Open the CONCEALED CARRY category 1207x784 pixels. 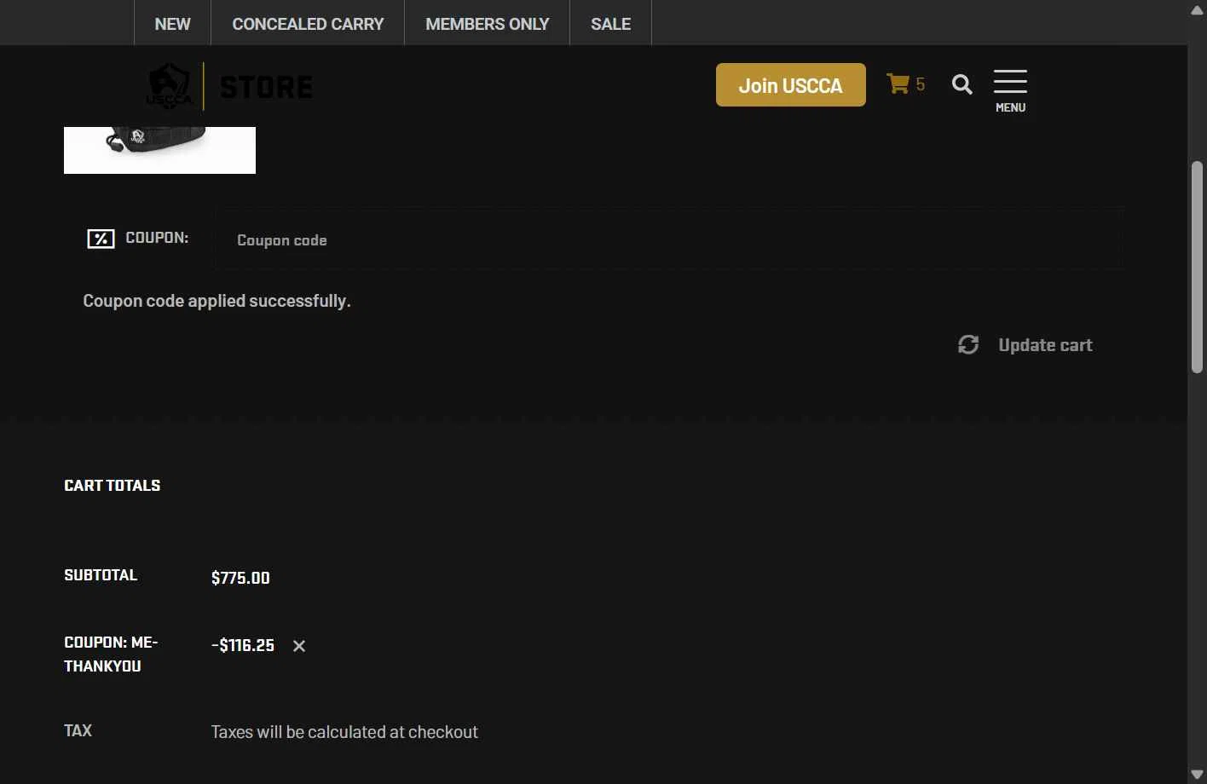[x=308, y=23]
